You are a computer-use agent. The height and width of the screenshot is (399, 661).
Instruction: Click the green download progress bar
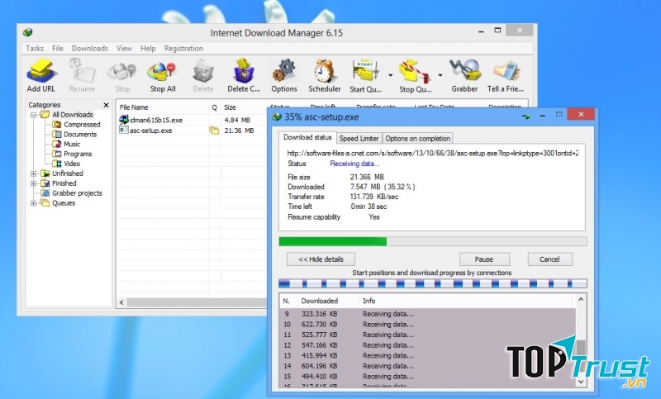coord(432,241)
